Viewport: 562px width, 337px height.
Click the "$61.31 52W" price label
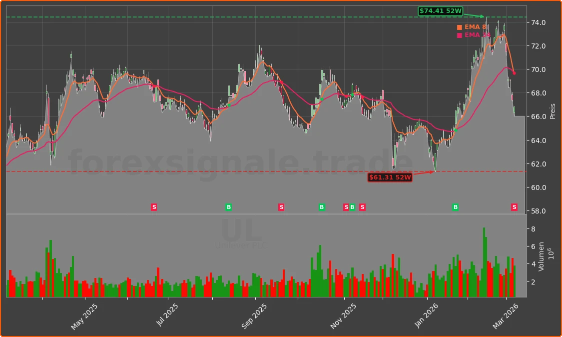[390, 176]
